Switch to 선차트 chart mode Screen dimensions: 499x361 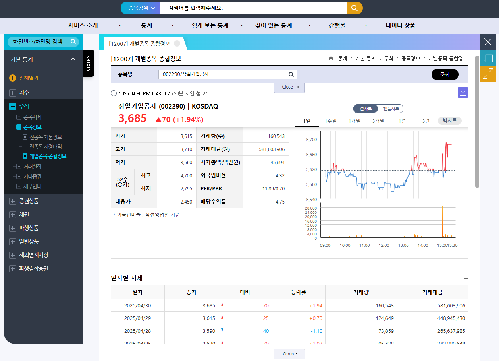(366, 109)
